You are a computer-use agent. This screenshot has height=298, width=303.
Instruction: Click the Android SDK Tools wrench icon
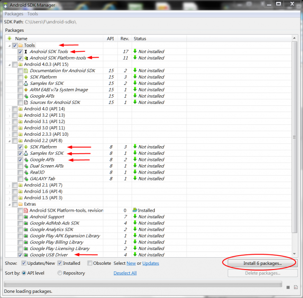(x=26, y=52)
